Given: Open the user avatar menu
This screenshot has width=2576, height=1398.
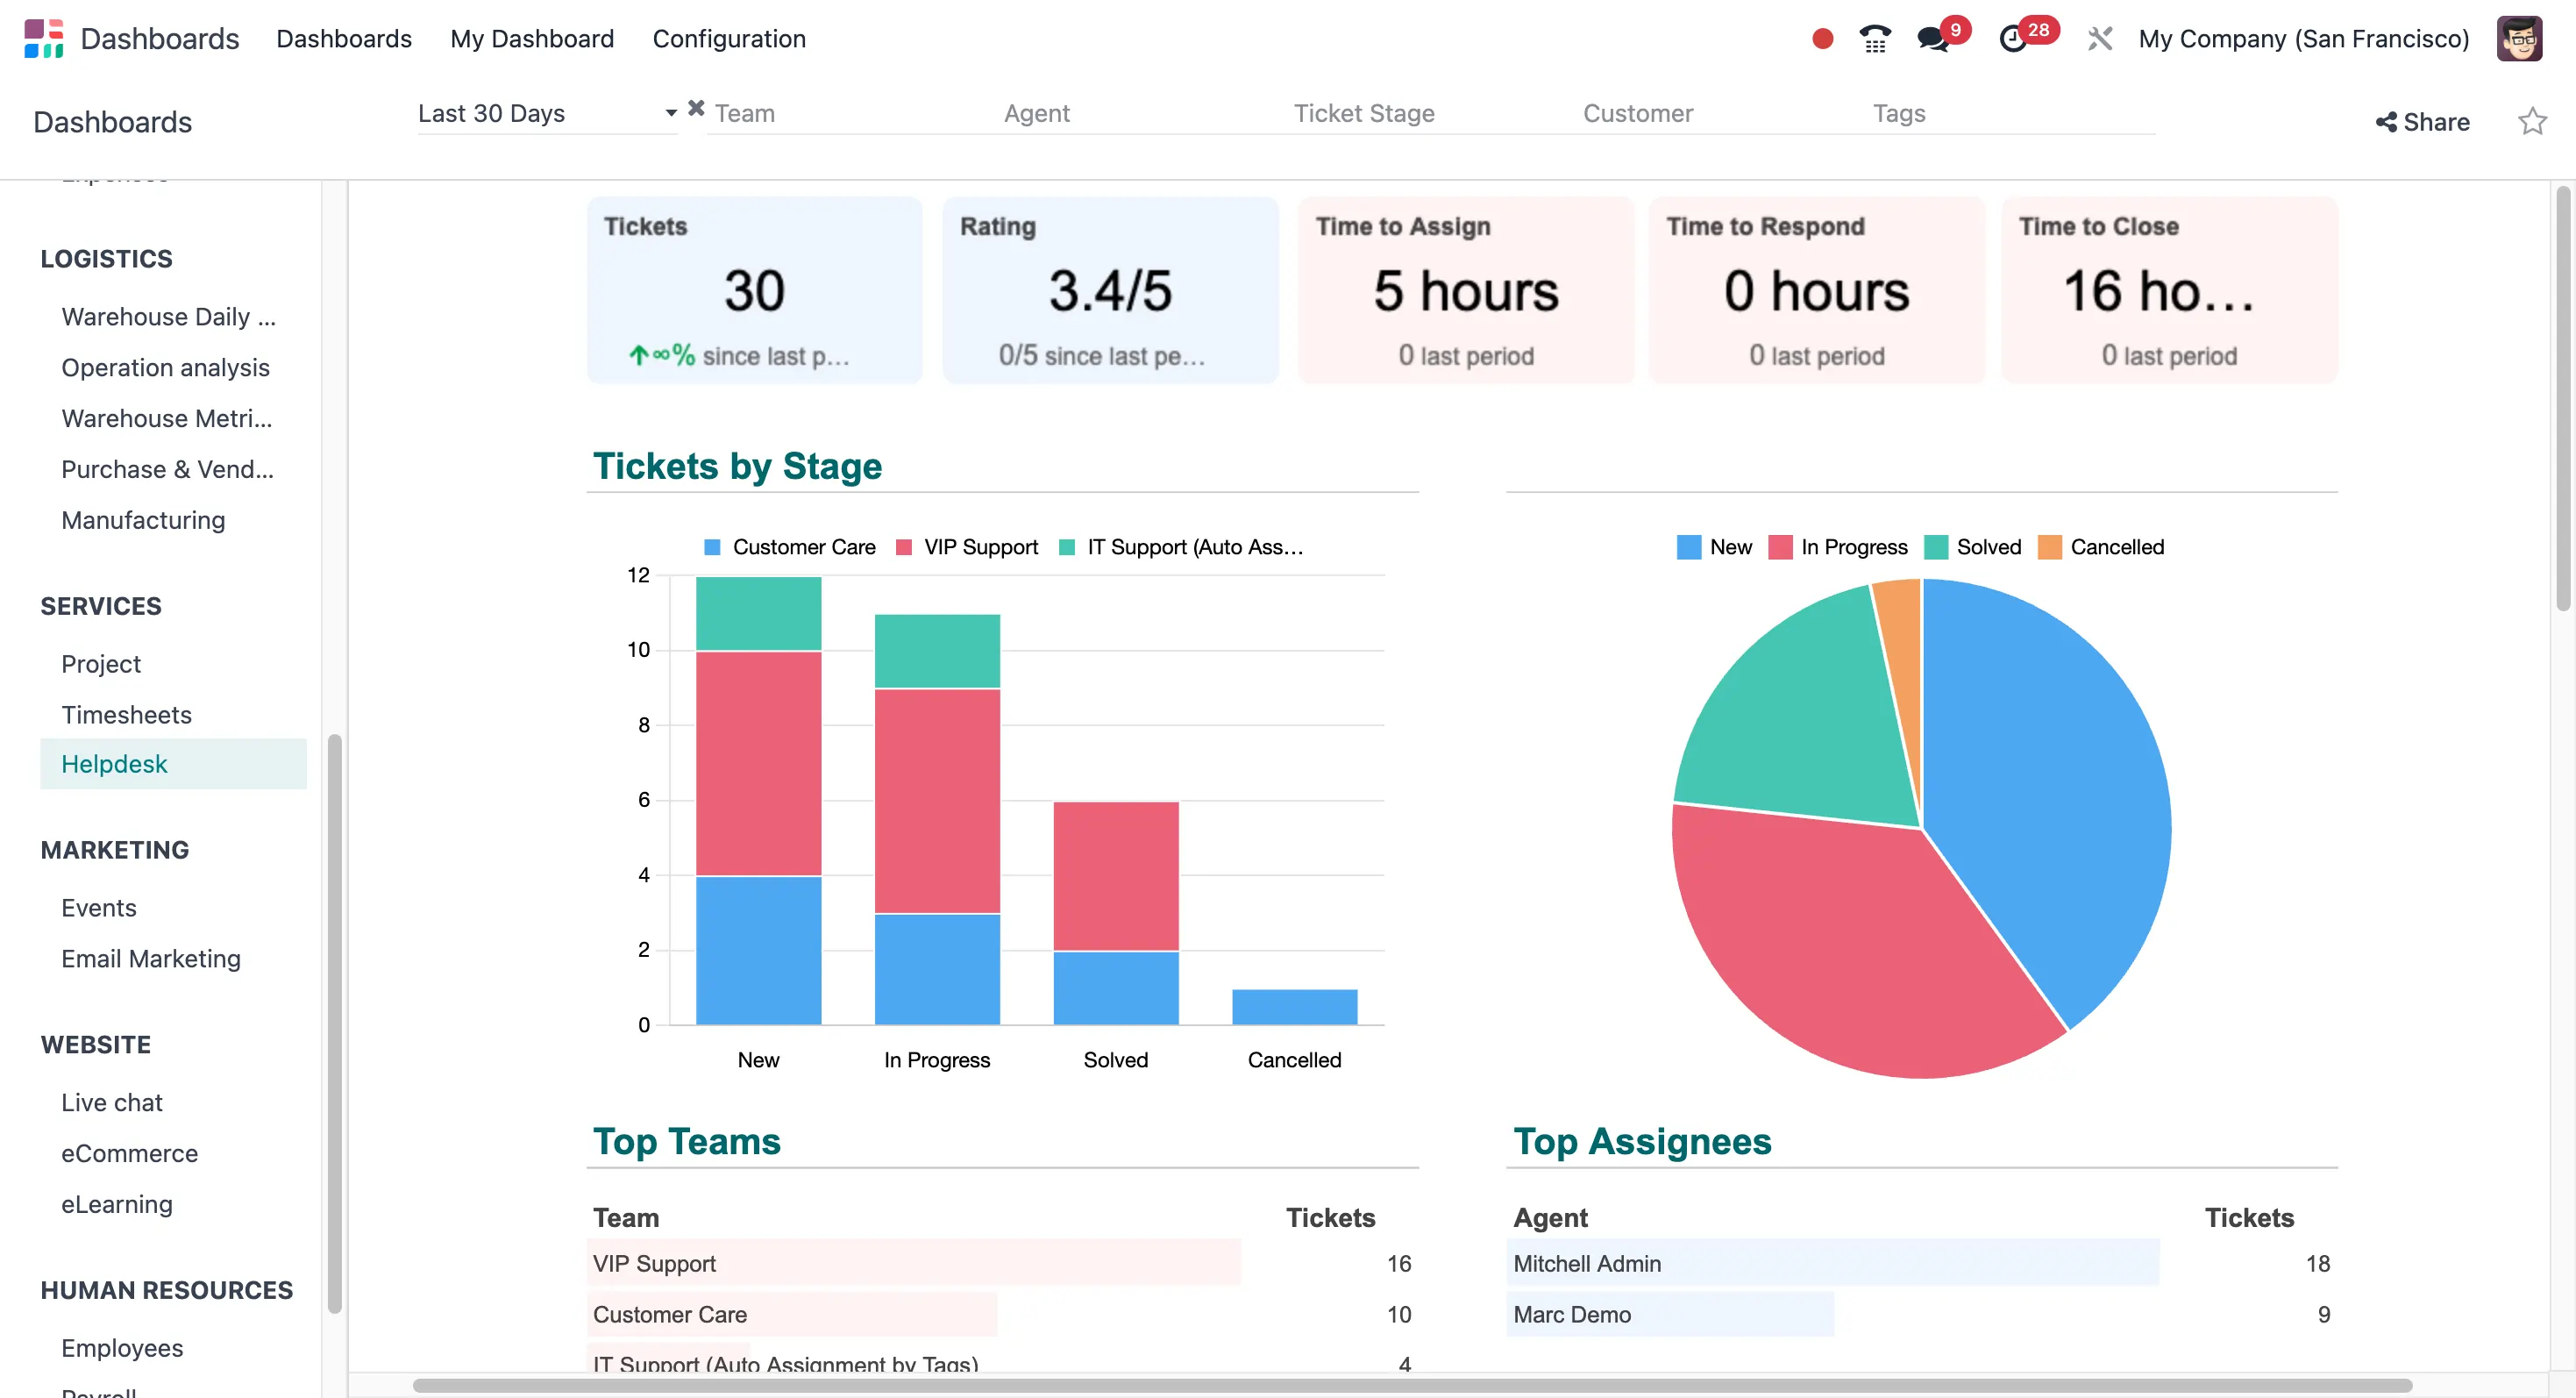Looking at the screenshot, I should [x=2519, y=39].
